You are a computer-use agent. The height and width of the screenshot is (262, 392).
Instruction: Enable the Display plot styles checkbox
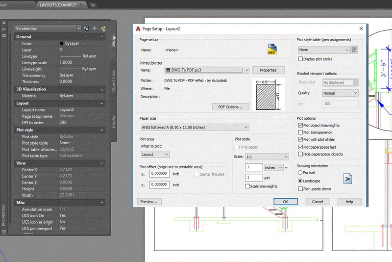[300, 59]
